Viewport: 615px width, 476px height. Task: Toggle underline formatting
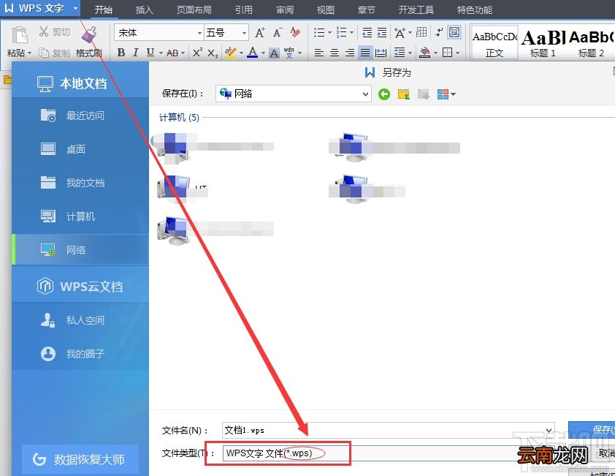(150, 52)
